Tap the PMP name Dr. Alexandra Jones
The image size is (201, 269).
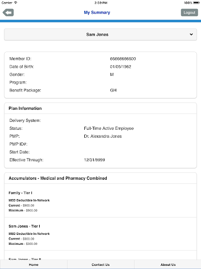pyautogui.click(x=103, y=136)
